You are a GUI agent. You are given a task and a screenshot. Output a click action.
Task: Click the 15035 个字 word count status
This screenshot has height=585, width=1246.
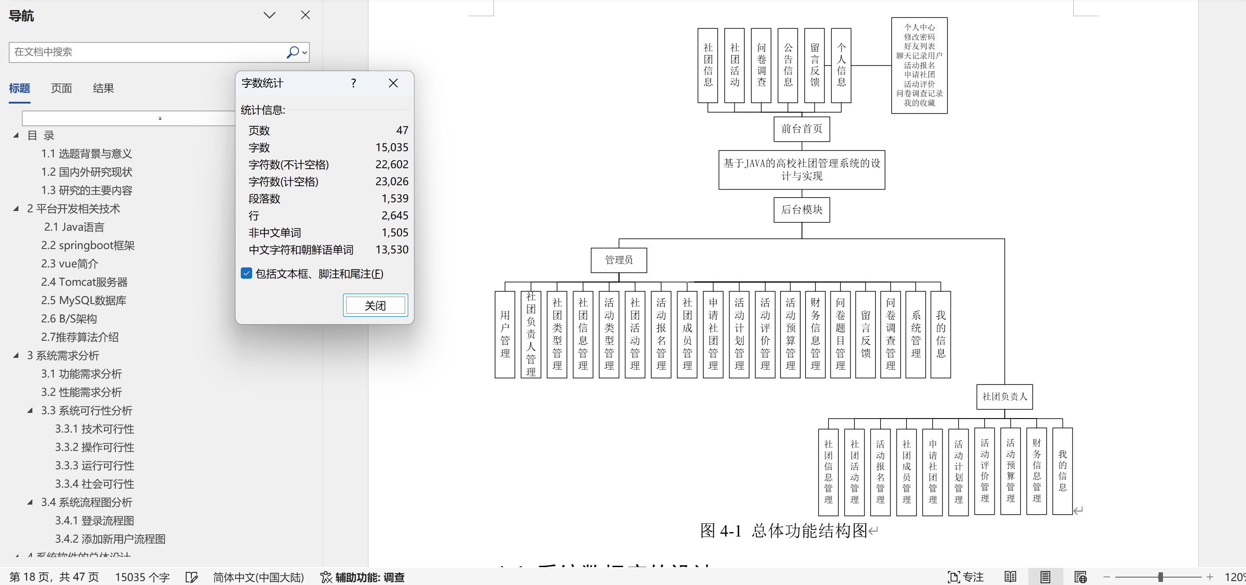pyautogui.click(x=142, y=577)
